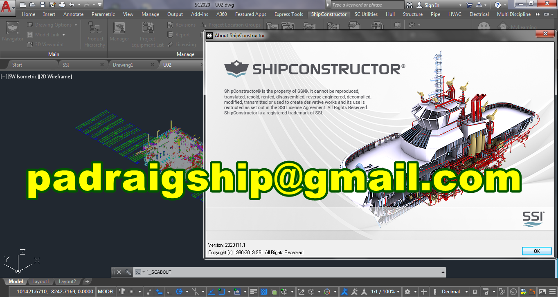Click the Plot printer icon

tap(62, 5)
